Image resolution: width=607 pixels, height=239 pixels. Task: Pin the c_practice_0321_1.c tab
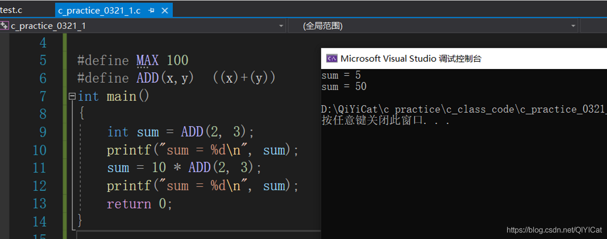click(151, 10)
